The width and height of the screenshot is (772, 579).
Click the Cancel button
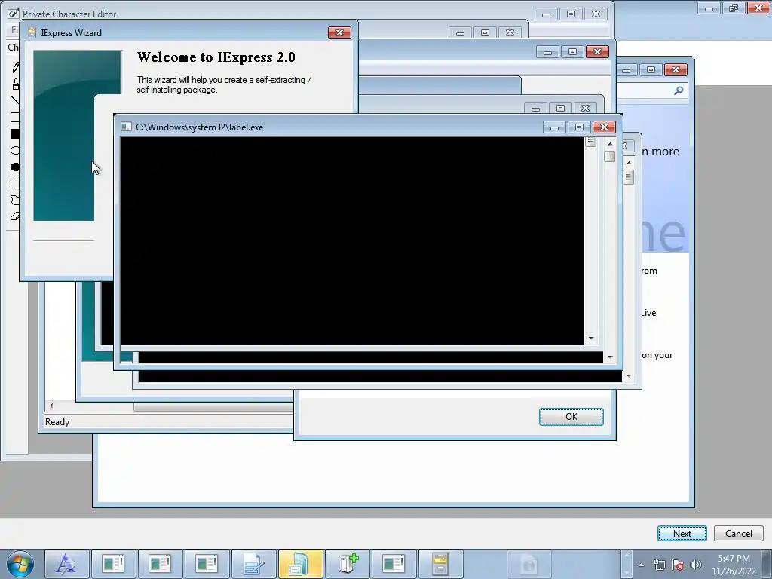[739, 533]
